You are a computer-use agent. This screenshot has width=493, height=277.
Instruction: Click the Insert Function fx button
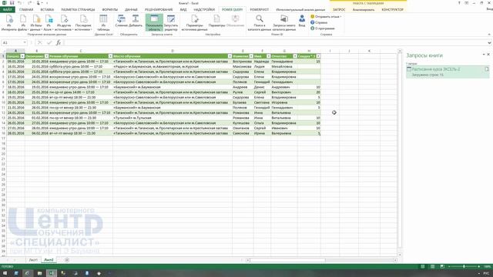pos(59,43)
